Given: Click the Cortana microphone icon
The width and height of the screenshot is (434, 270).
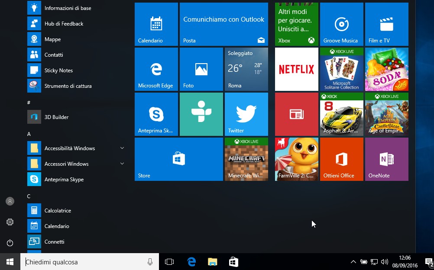Looking at the screenshot, I should (150, 262).
